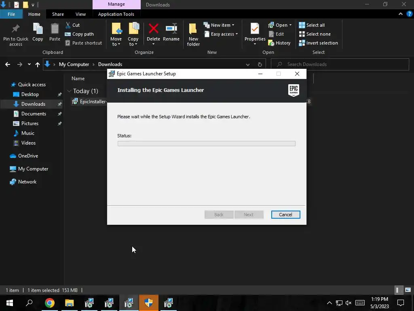414x311 pixels.
Task: Collapse the Today (1) group
Action: 70,91
